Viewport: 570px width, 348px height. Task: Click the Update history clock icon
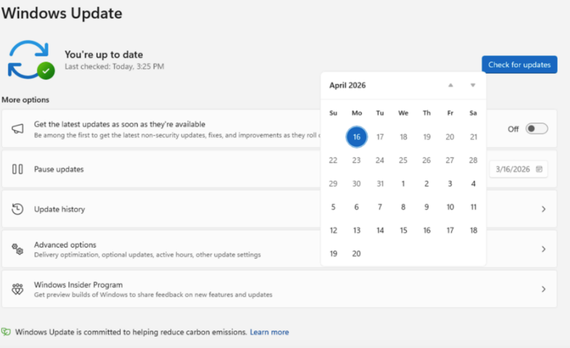(x=17, y=209)
